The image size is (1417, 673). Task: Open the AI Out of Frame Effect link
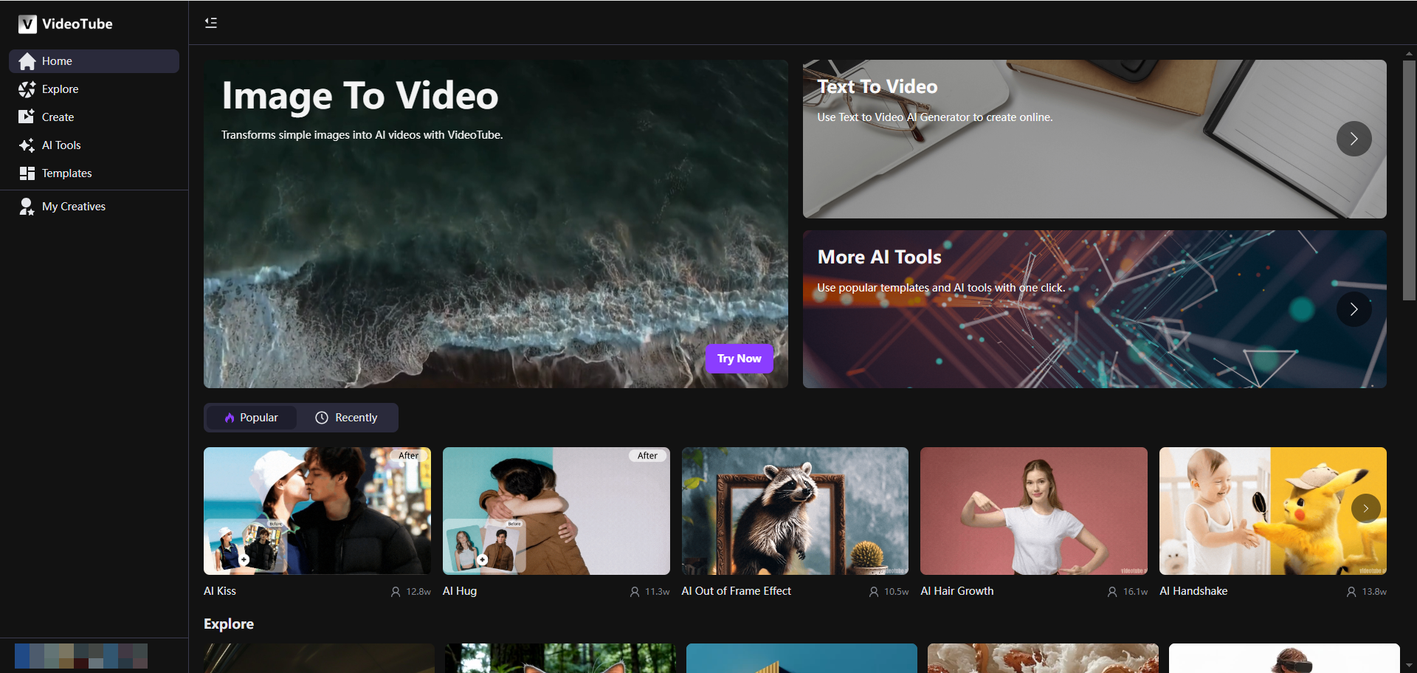pos(736,591)
